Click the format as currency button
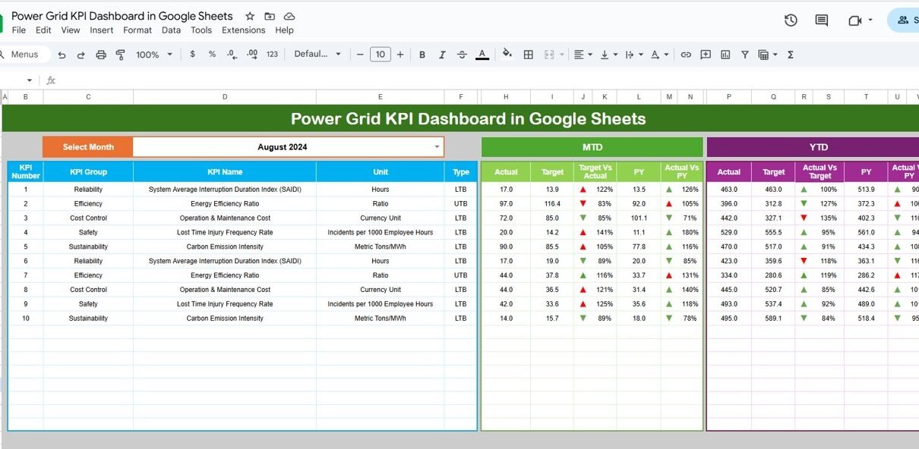This screenshot has width=919, height=449. pos(193,55)
